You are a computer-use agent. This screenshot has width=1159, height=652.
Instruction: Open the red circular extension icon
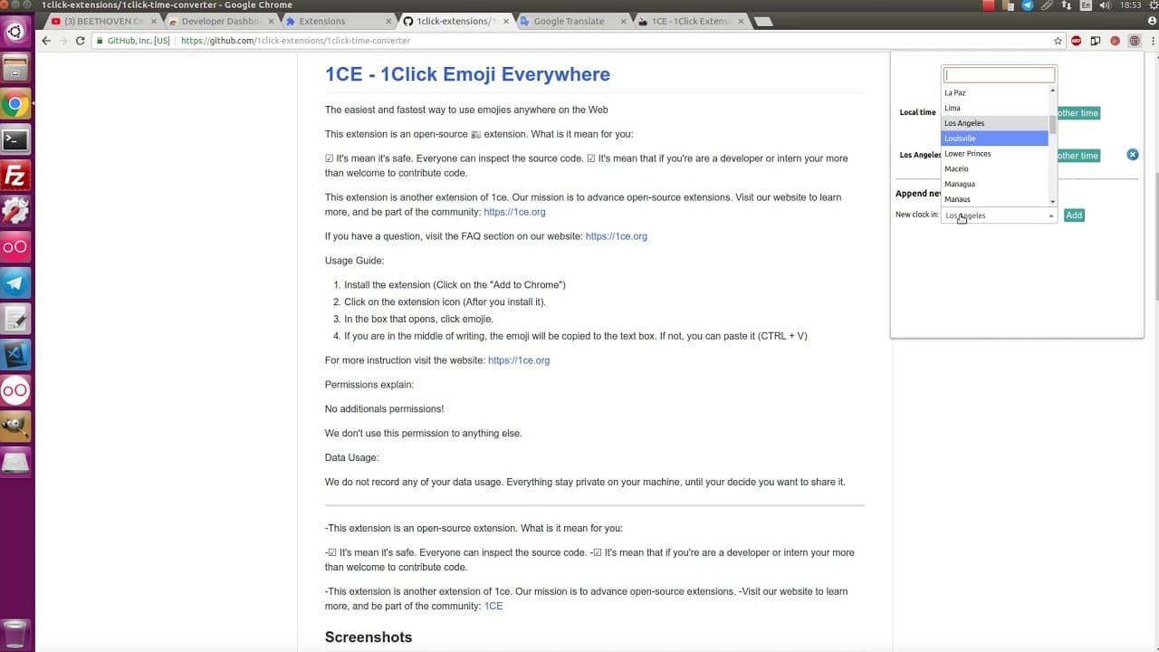tap(1115, 41)
